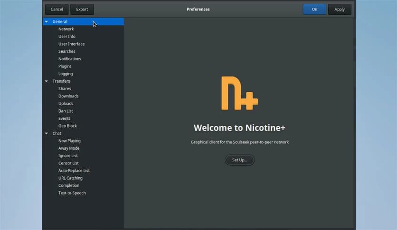
Task: Open Auto-Replace List preferences
Action: 83,171
